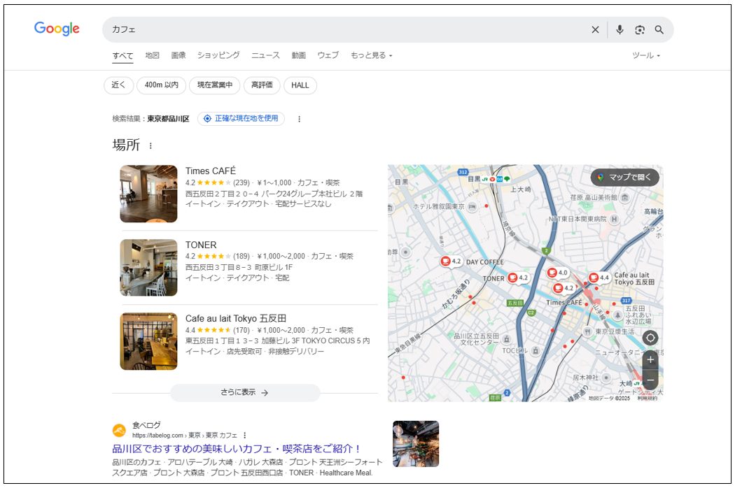
Task: Open the Times CAFÉ photo thumbnail
Action: click(x=148, y=194)
